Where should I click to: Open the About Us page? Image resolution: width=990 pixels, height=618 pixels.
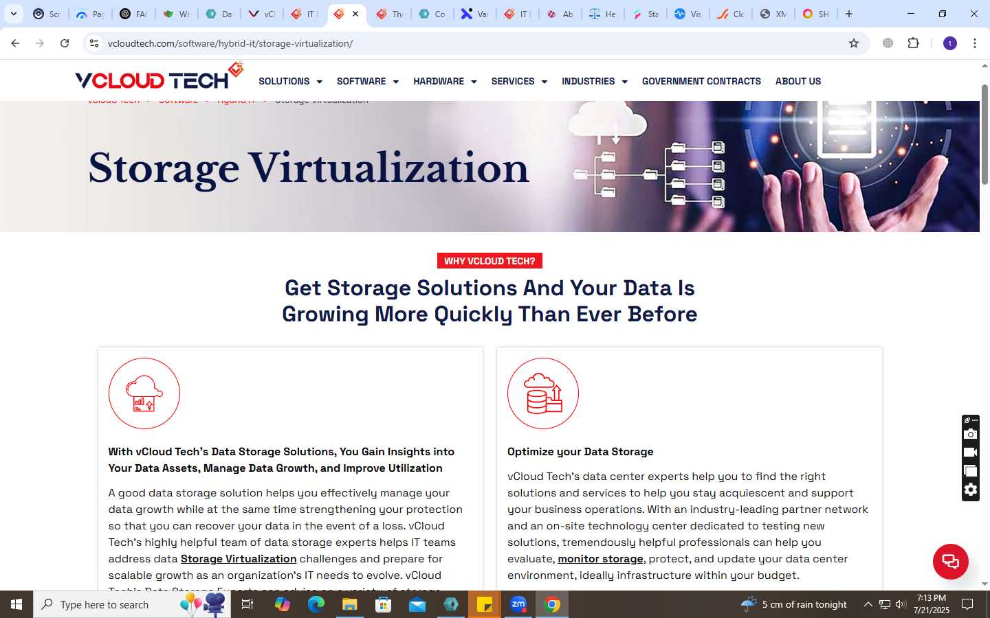[798, 81]
